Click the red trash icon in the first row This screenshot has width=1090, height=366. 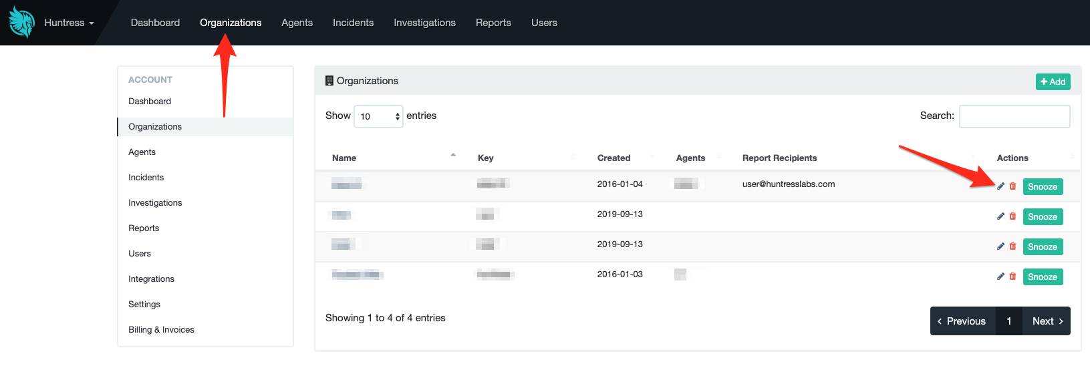point(1012,186)
